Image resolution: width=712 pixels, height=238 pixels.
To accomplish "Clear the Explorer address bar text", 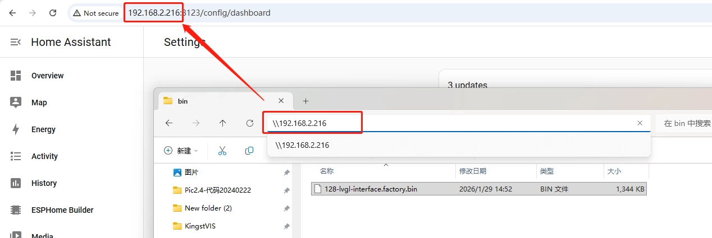I will pyautogui.click(x=640, y=123).
